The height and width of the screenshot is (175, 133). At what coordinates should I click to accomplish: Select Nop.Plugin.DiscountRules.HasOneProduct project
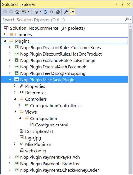coord(61,54)
